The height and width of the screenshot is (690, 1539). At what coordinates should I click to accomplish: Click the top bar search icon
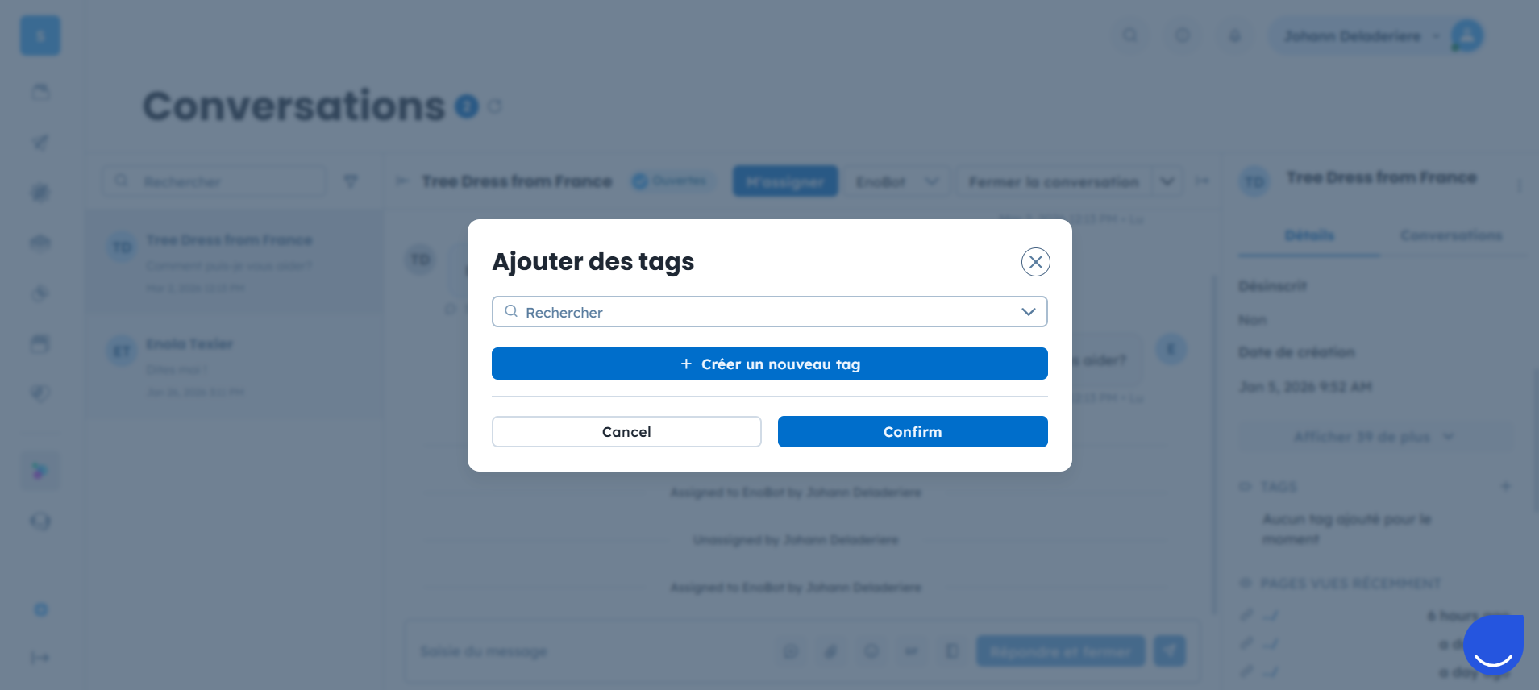1130,36
